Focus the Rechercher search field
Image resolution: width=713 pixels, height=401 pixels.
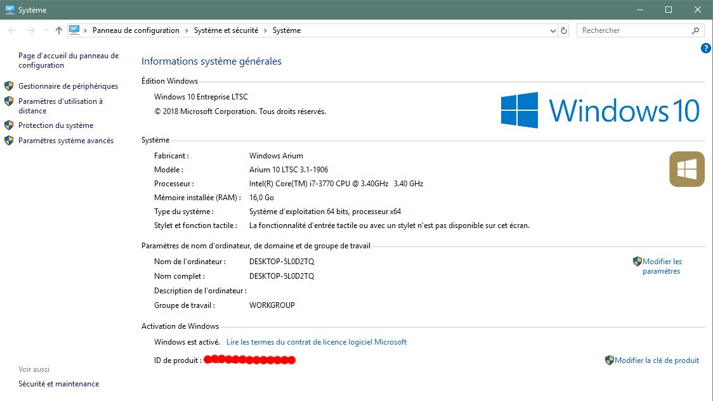(640, 30)
